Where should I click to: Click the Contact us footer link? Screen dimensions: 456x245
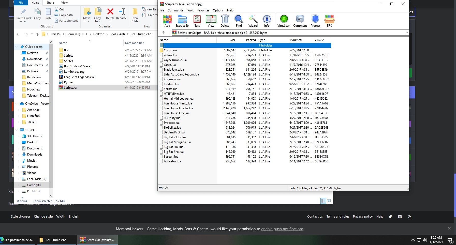[315, 217]
